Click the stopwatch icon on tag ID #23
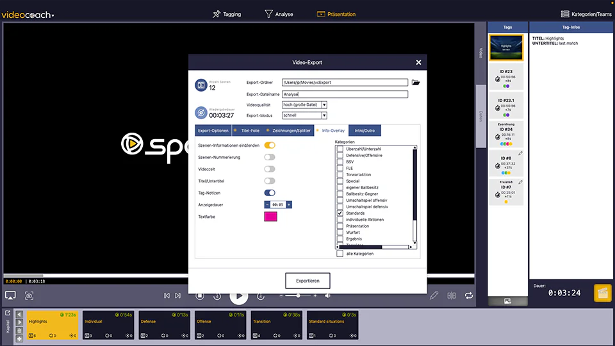The height and width of the screenshot is (346, 615). point(497,79)
